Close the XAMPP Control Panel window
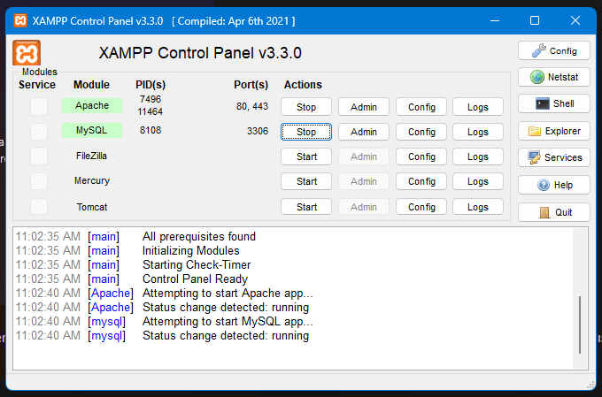This screenshot has width=602, height=397. 575,20
